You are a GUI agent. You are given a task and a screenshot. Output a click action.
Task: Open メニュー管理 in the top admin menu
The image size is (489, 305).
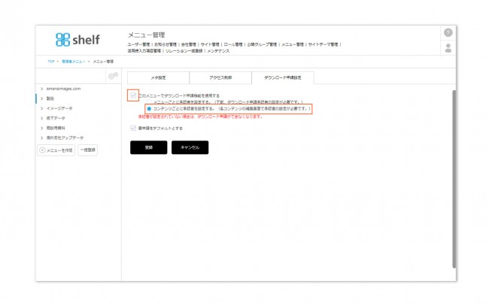tap(293, 44)
